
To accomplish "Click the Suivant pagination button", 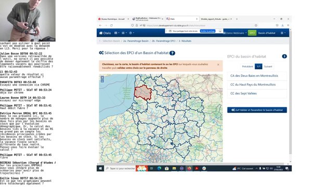I will pos(268,66).
